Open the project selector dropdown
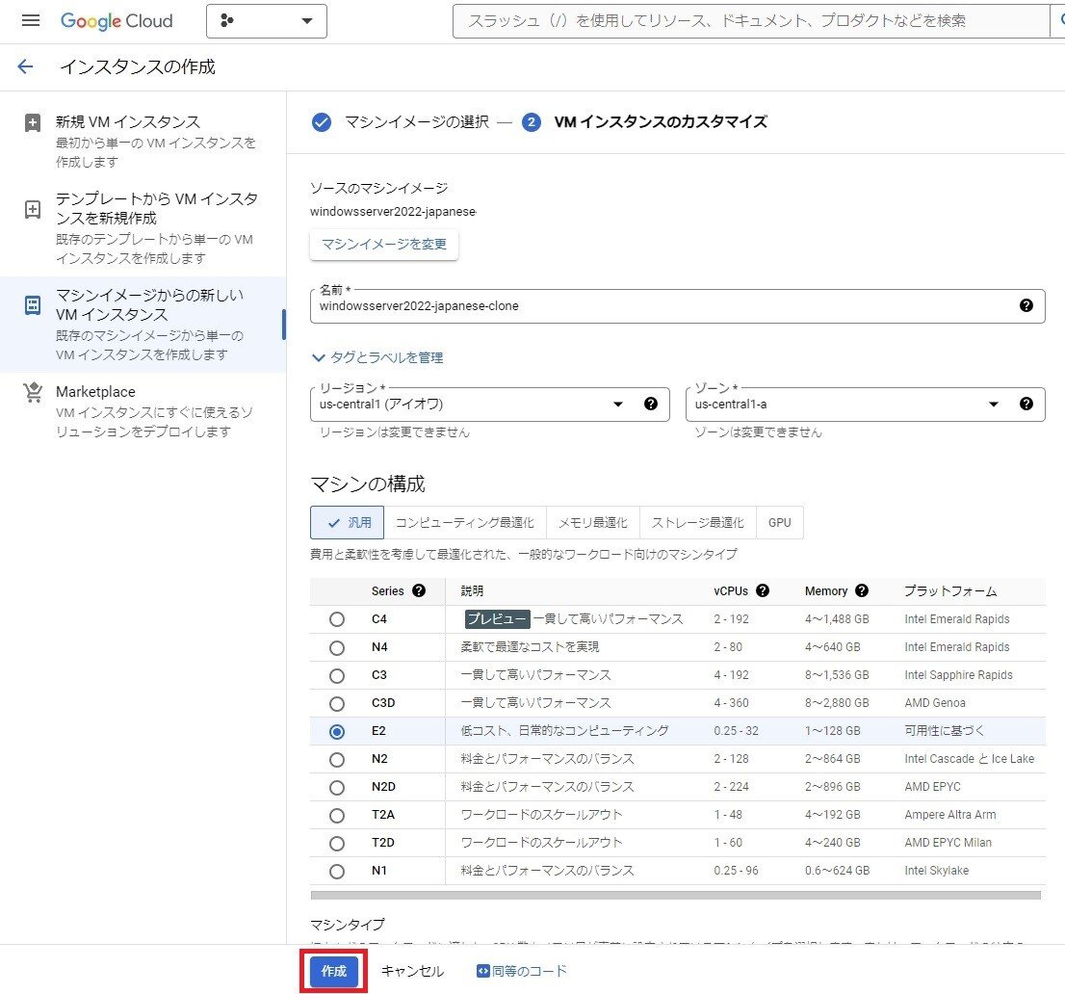The image size is (1065, 994). [x=266, y=21]
